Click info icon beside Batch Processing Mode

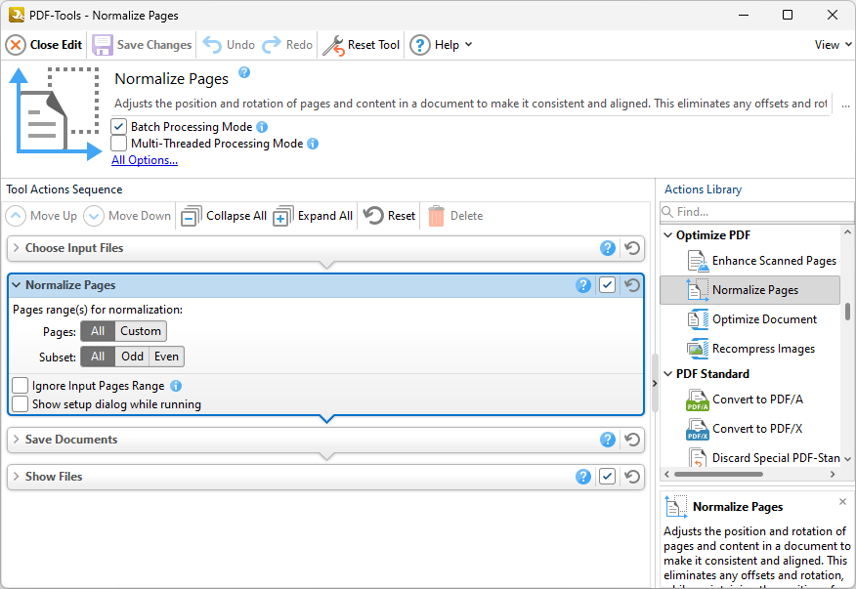click(262, 127)
